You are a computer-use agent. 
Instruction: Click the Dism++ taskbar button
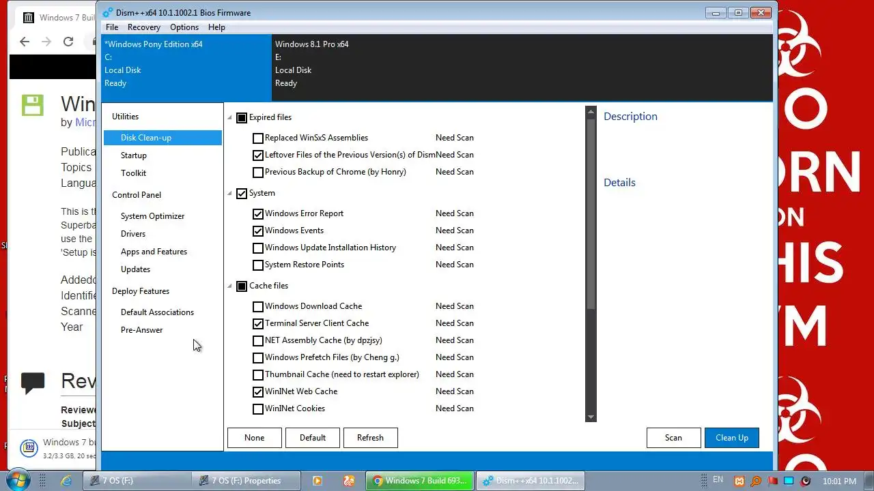click(x=529, y=481)
